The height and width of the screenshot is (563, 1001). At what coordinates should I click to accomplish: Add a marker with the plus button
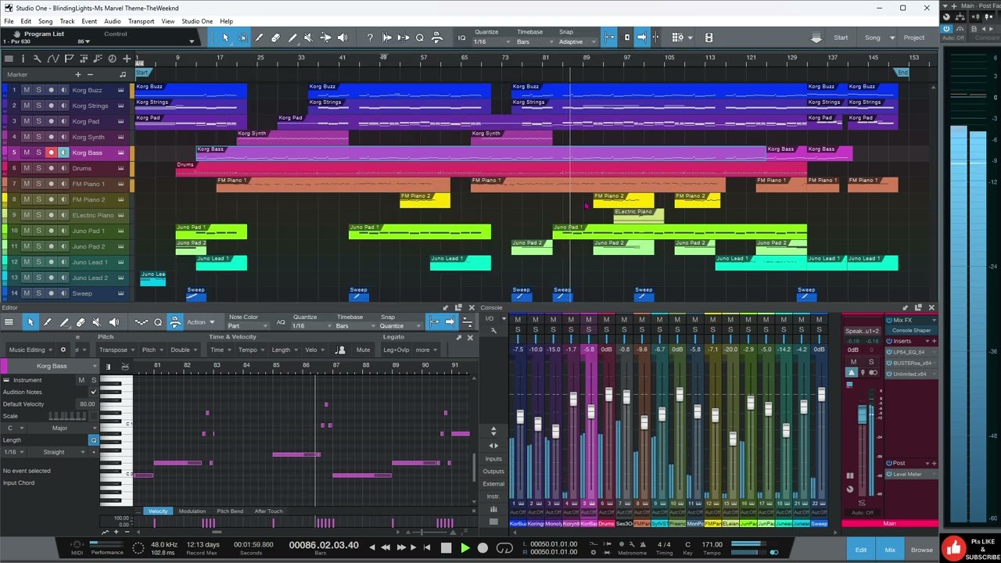77,74
